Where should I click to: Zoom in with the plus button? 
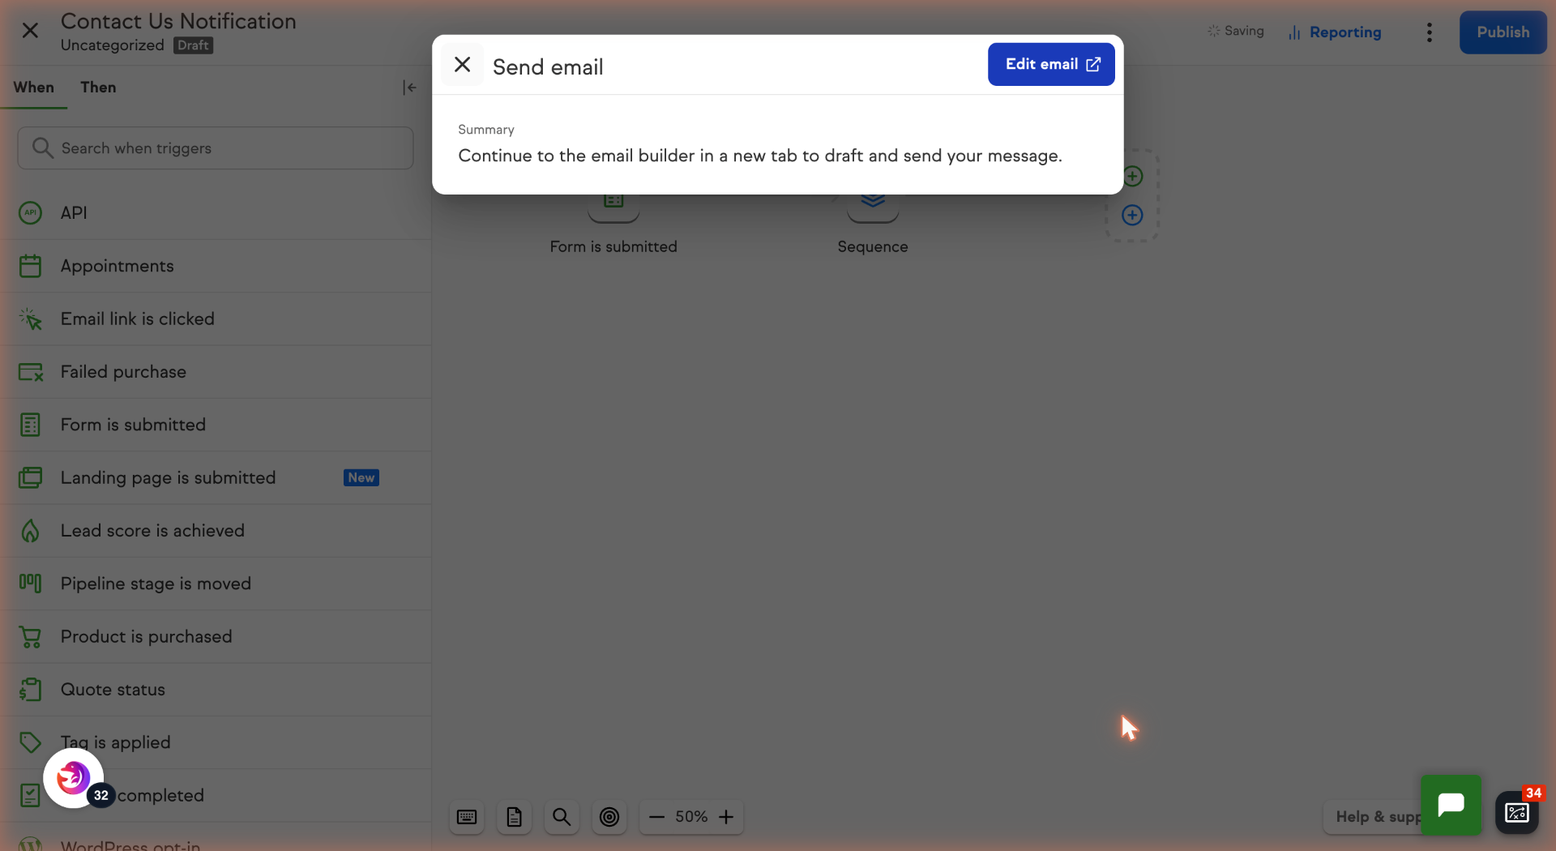click(x=726, y=817)
